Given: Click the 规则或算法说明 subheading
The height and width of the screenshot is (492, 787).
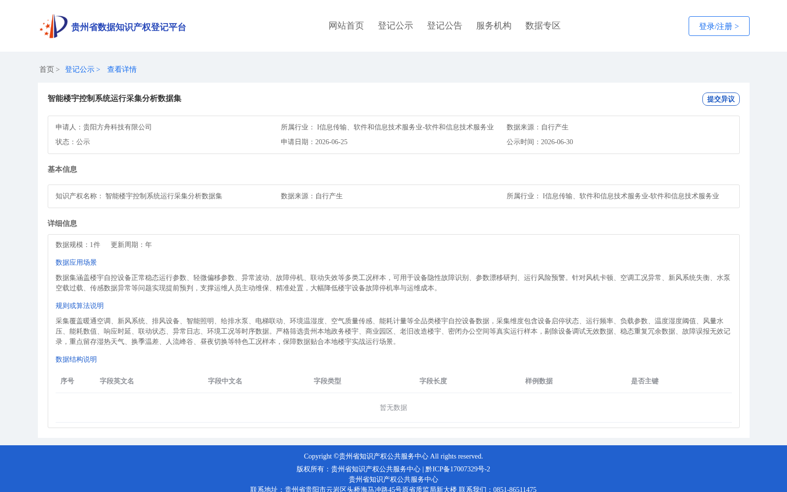Looking at the screenshot, I should point(80,306).
